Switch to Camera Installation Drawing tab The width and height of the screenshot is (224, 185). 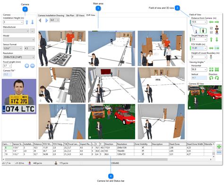click(x=51, y=16)
